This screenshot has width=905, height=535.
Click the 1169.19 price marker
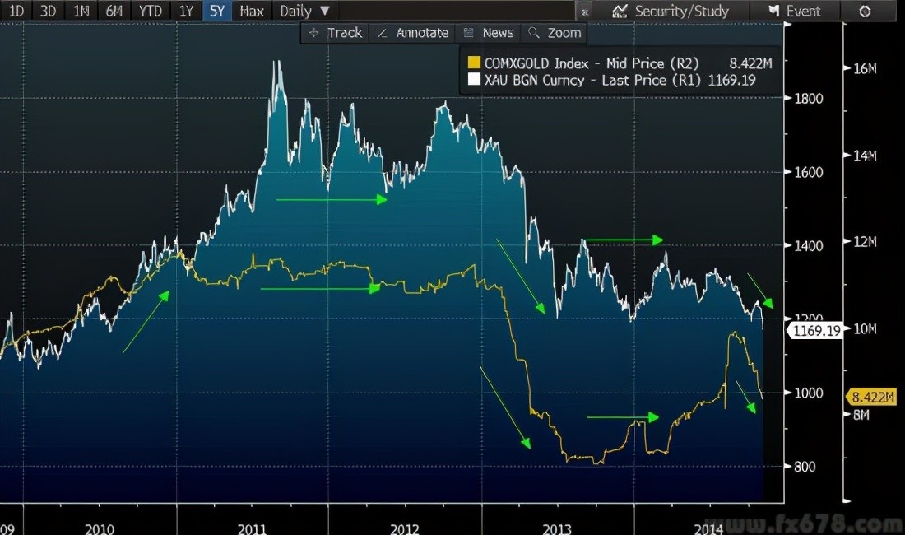(x=814, y=331)
